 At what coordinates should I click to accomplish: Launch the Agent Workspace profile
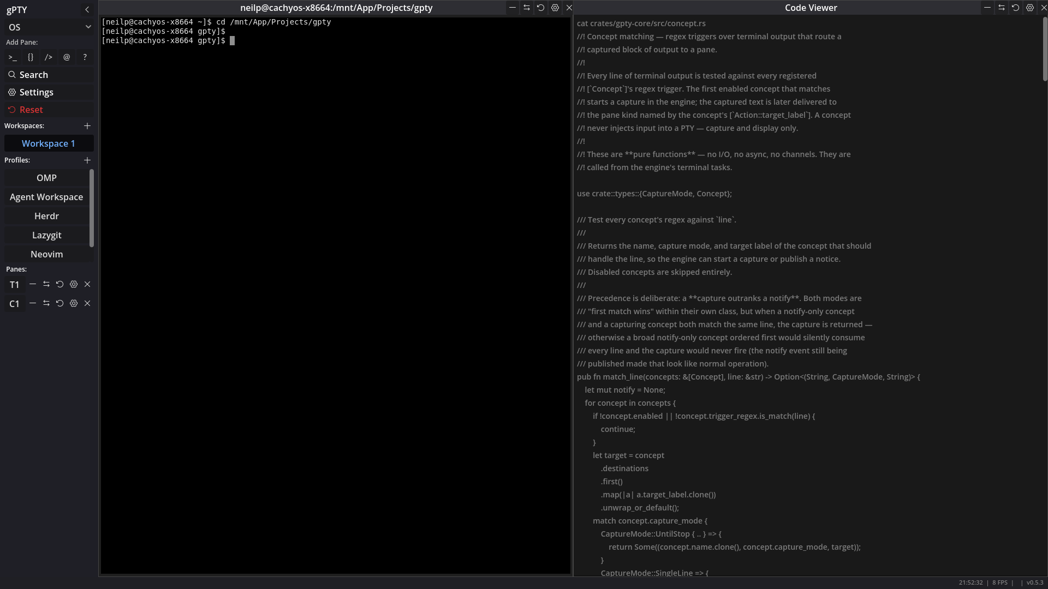pos(46,197)
